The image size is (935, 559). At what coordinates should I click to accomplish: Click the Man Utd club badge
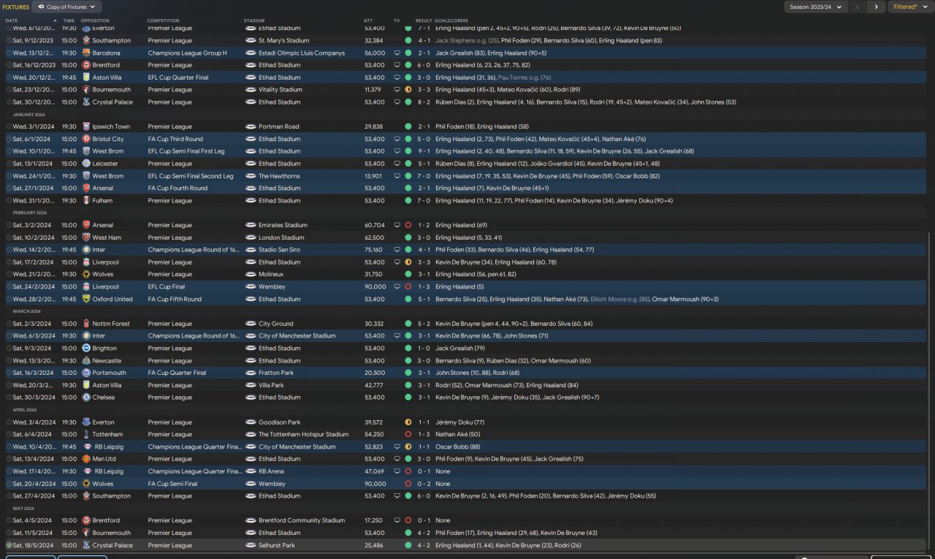86,460
